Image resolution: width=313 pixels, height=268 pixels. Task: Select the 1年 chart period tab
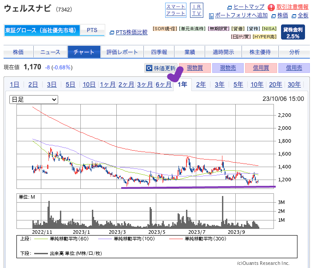182,84
